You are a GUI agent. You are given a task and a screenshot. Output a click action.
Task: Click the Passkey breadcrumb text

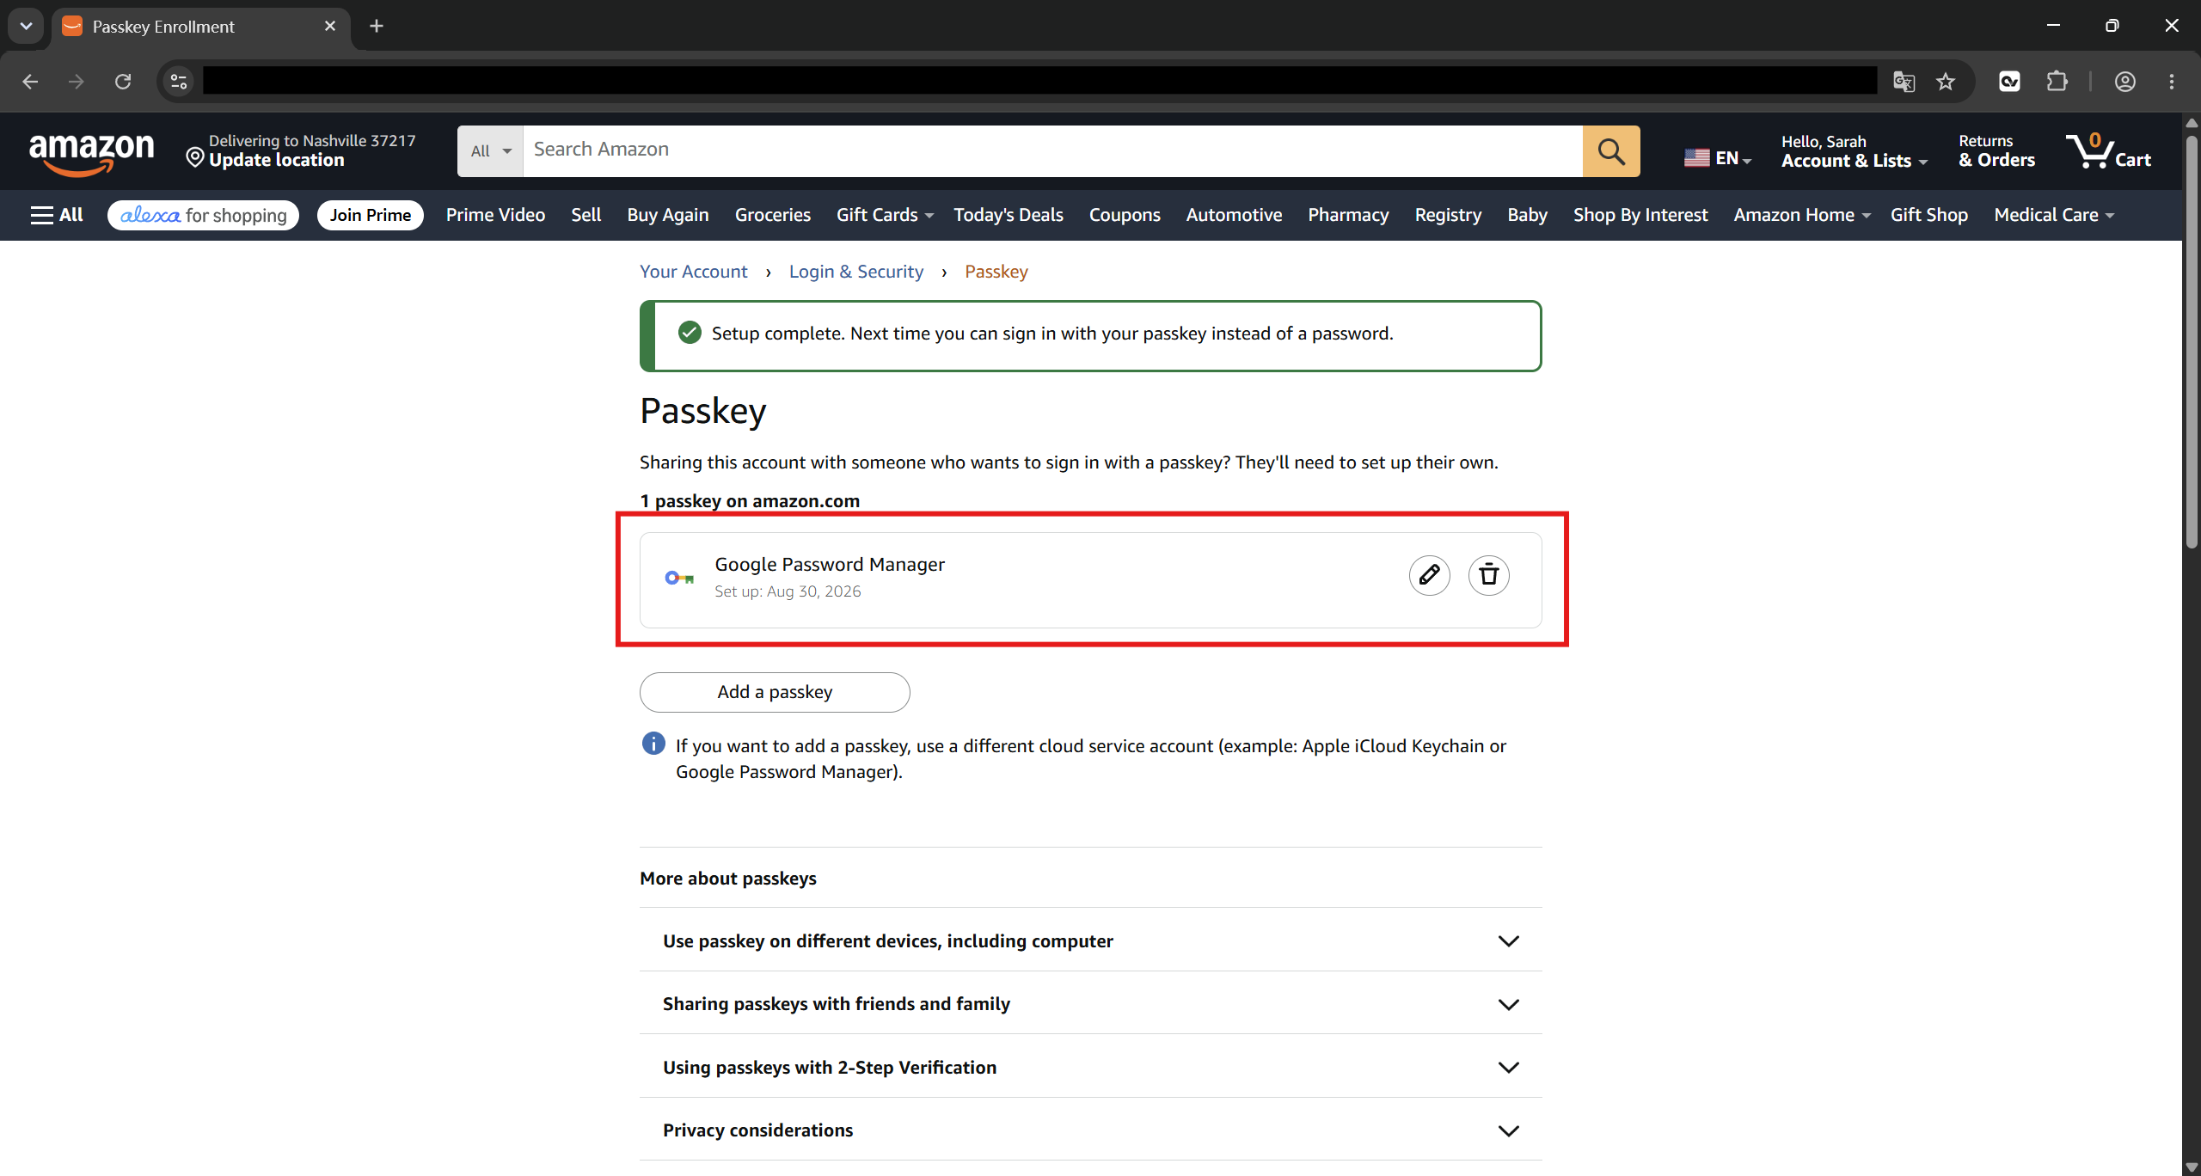pyautogui.click(x=996, y=272)
